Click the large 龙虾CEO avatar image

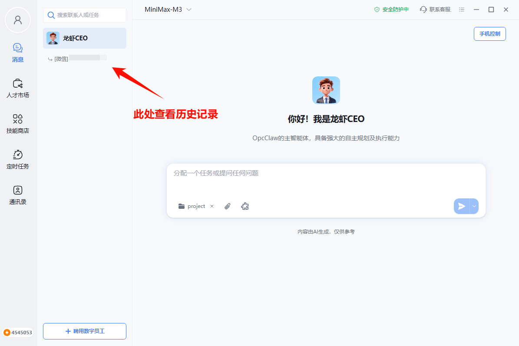tap(326, 90)
